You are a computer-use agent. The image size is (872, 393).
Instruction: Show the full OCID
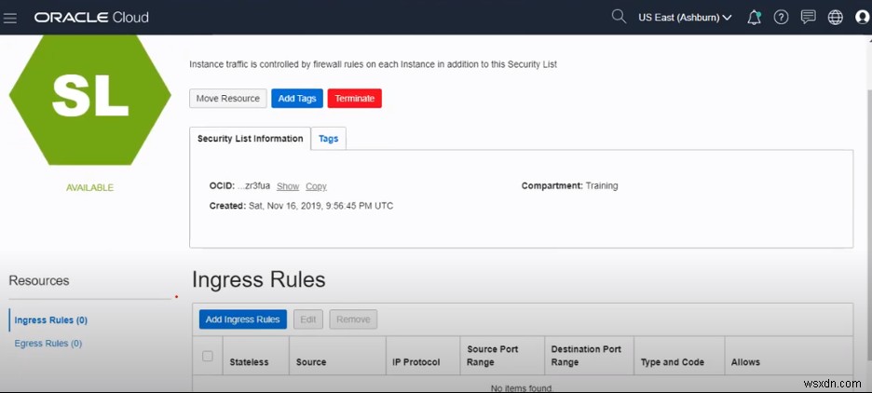pyautogui.click(x=288, y=187)
